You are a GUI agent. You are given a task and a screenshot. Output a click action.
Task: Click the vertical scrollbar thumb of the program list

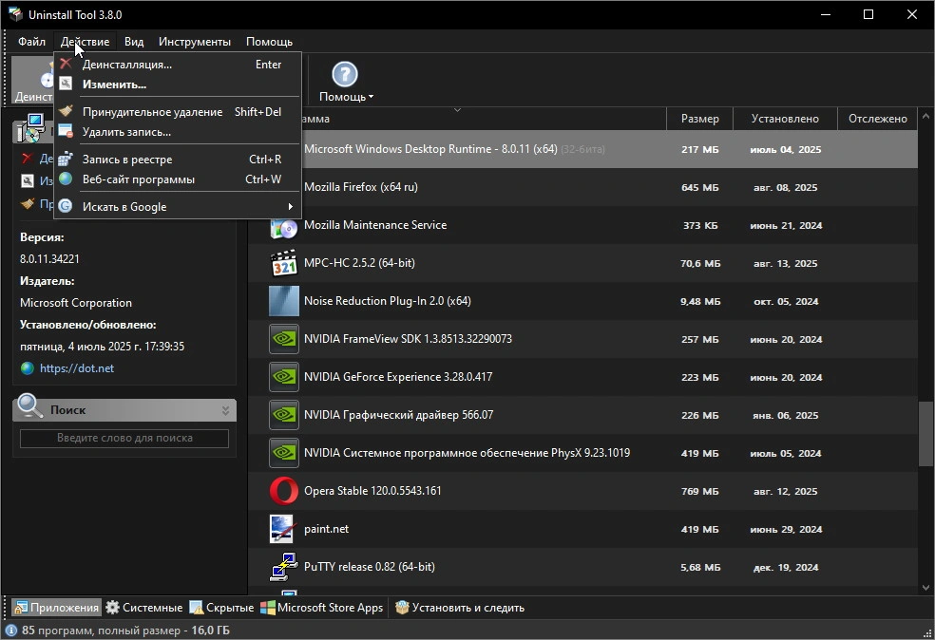point(926,434)
